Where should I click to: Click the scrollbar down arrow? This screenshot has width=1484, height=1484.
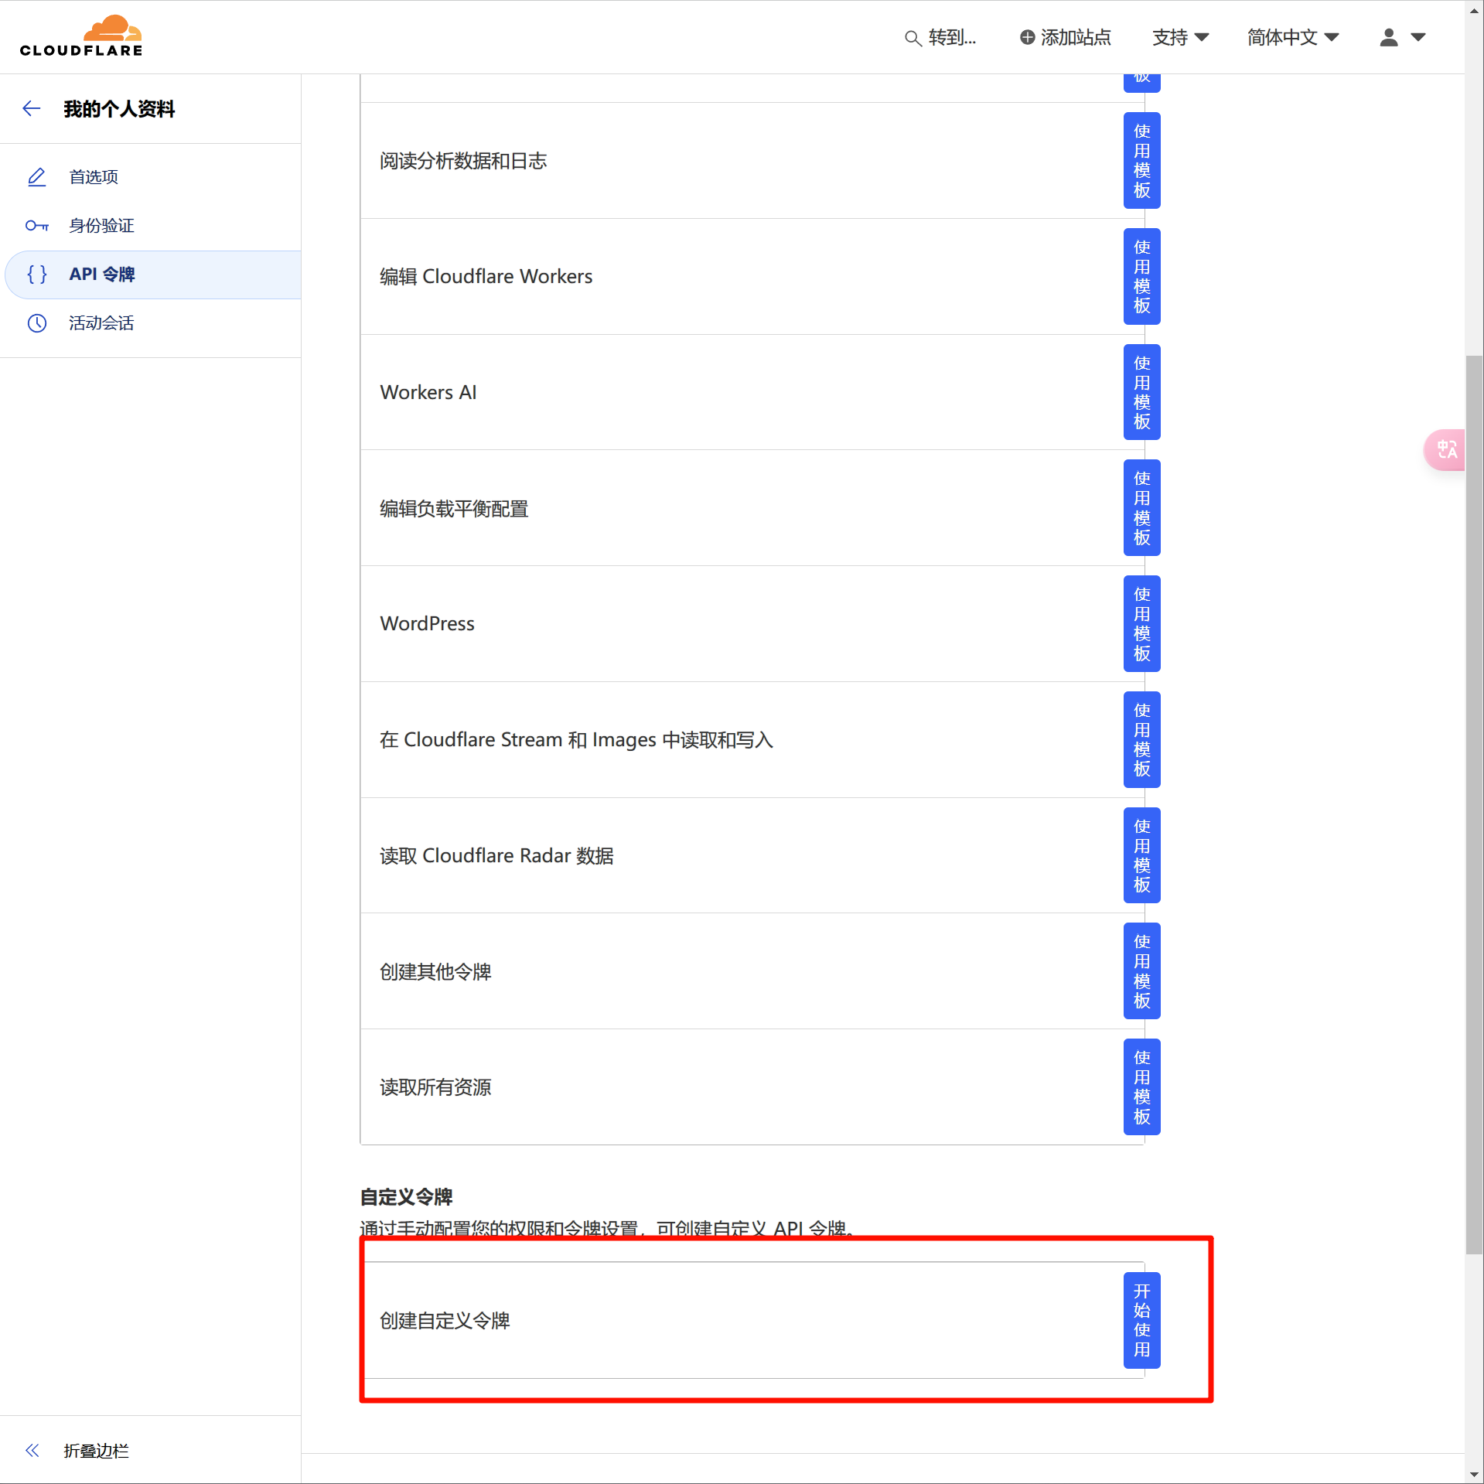click(x=1474, y=1475)
